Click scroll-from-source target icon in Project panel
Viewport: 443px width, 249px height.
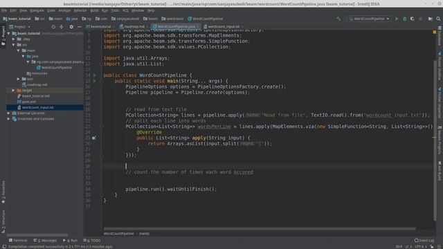[53, 26]
